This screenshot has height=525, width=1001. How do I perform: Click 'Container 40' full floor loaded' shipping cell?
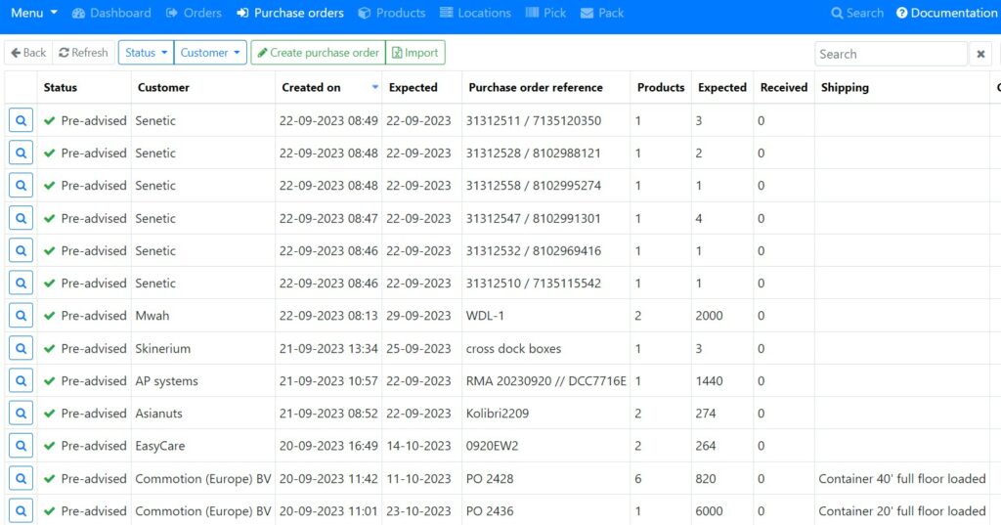click(x=902, y=478)
